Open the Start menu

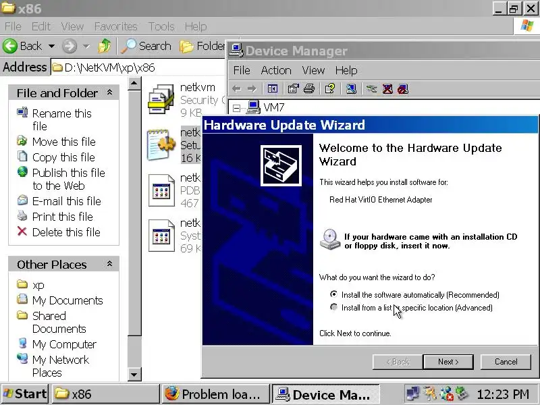[24, 394]
